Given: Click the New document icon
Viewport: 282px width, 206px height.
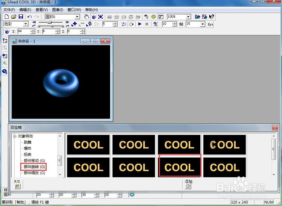Looking at the screenshot, I should (x=7, y=17).
